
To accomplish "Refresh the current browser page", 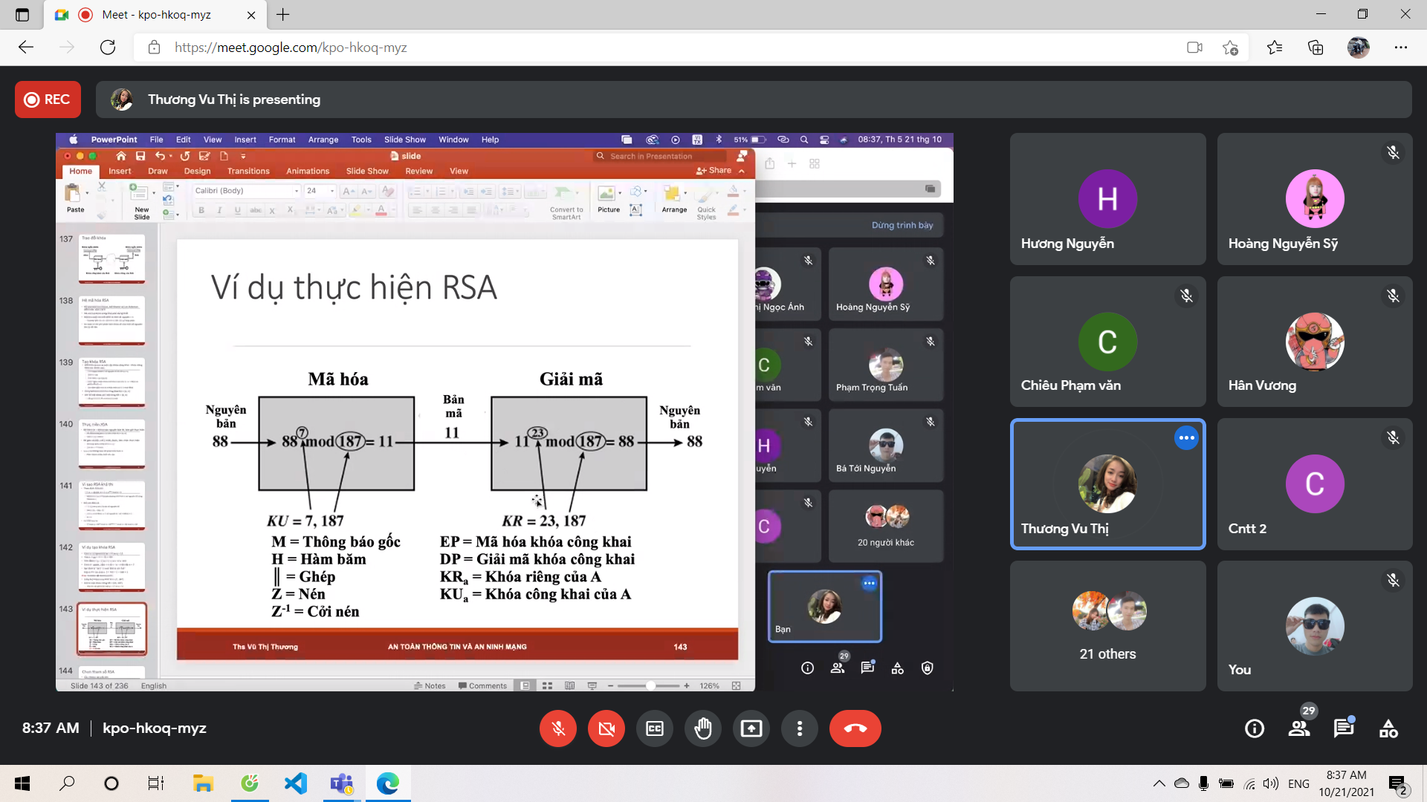I will point(108,48).
